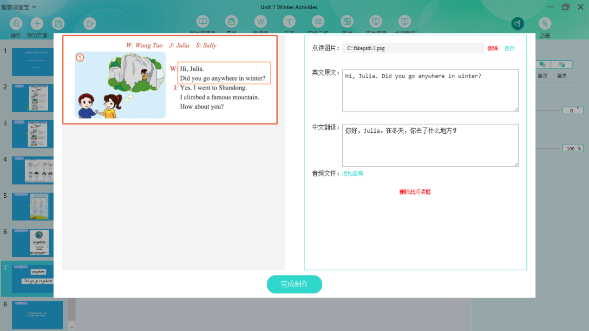589x331 pixels.
Task: Click the English original text field
Action: pos(430,91)
